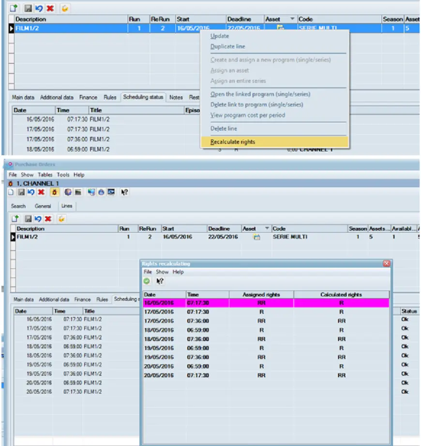The width and height of the screenshot is (421, 446).
Task: Open the Asset column filter arrow in the lower grid
Action: click(267, 228)
